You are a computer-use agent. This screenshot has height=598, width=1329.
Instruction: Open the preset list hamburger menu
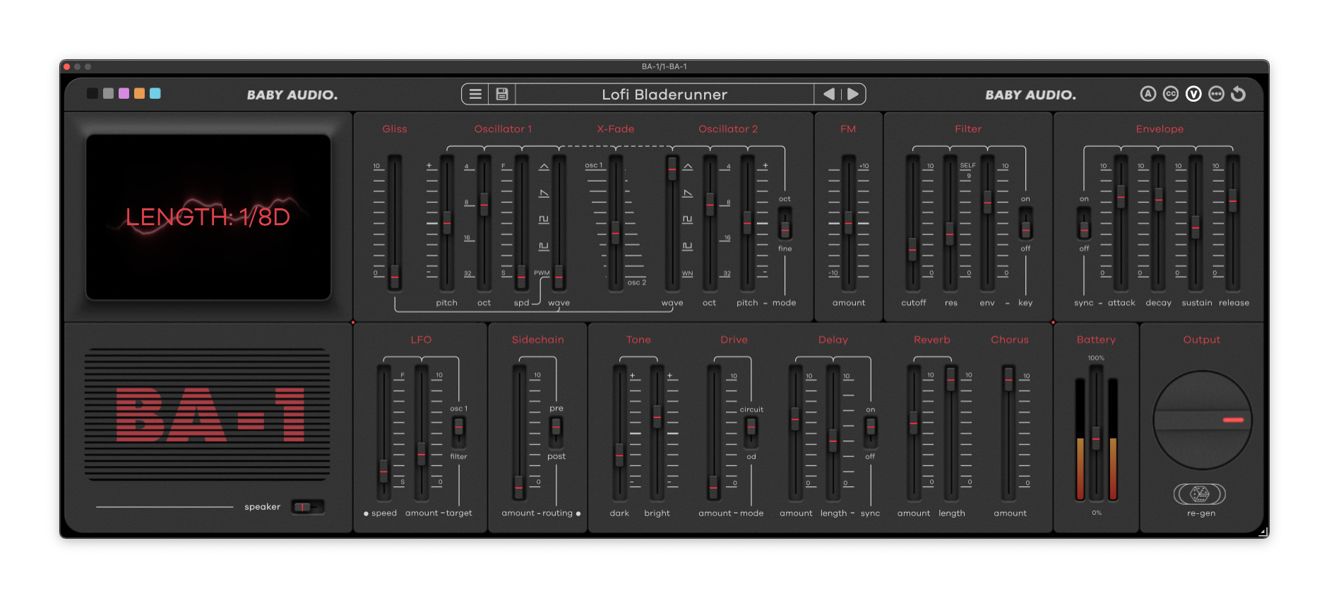coord(475,94)
